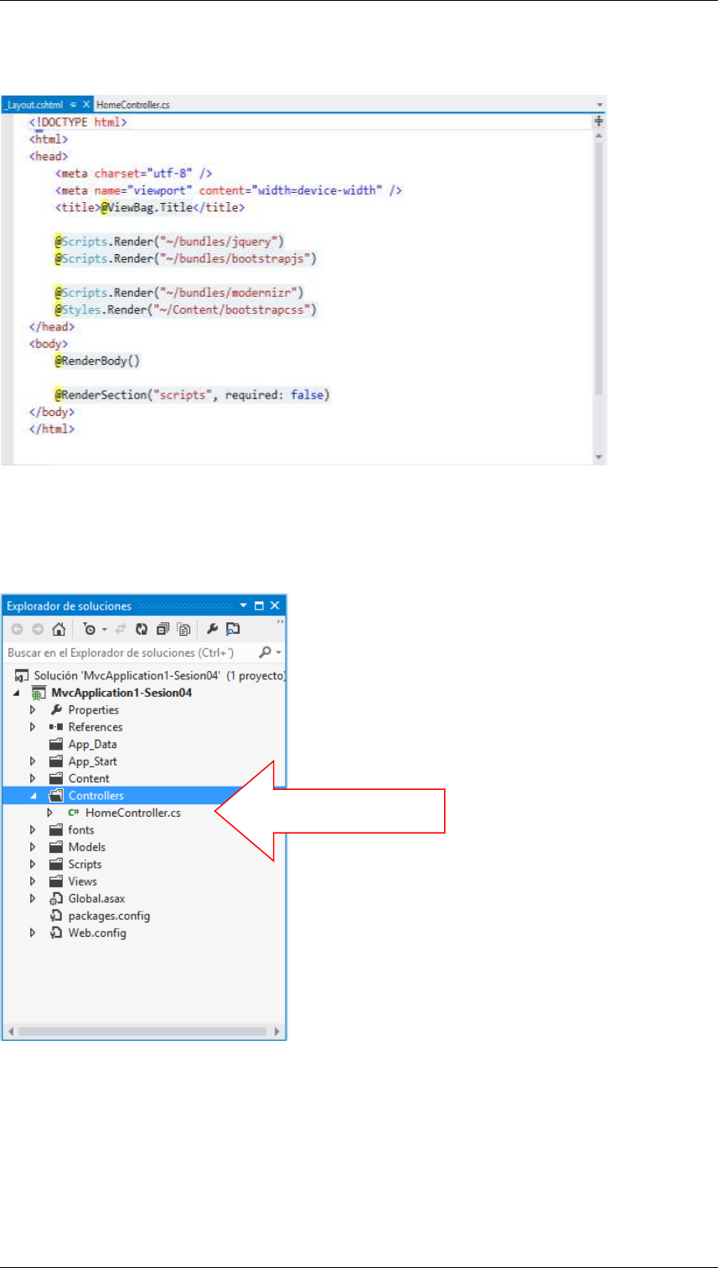The image size is (718, 1268).
Task: Click the C# file icon of HomeController.cs
Action: point(74,813)
